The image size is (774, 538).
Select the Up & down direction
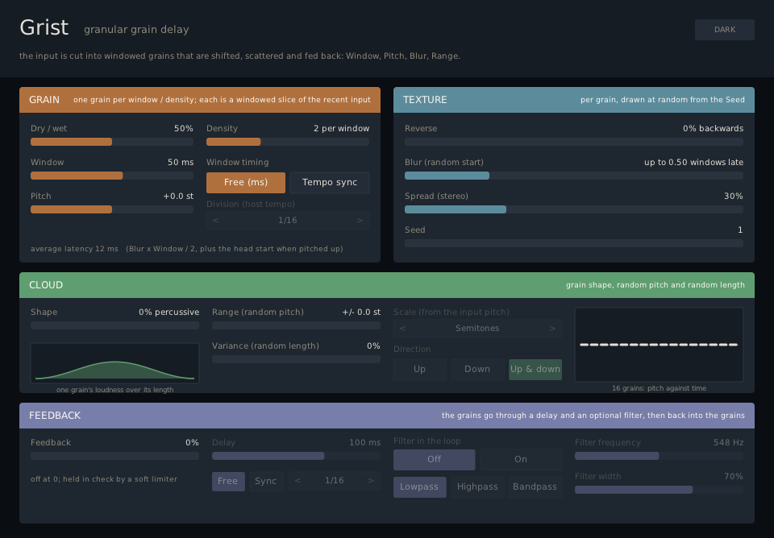535,370
